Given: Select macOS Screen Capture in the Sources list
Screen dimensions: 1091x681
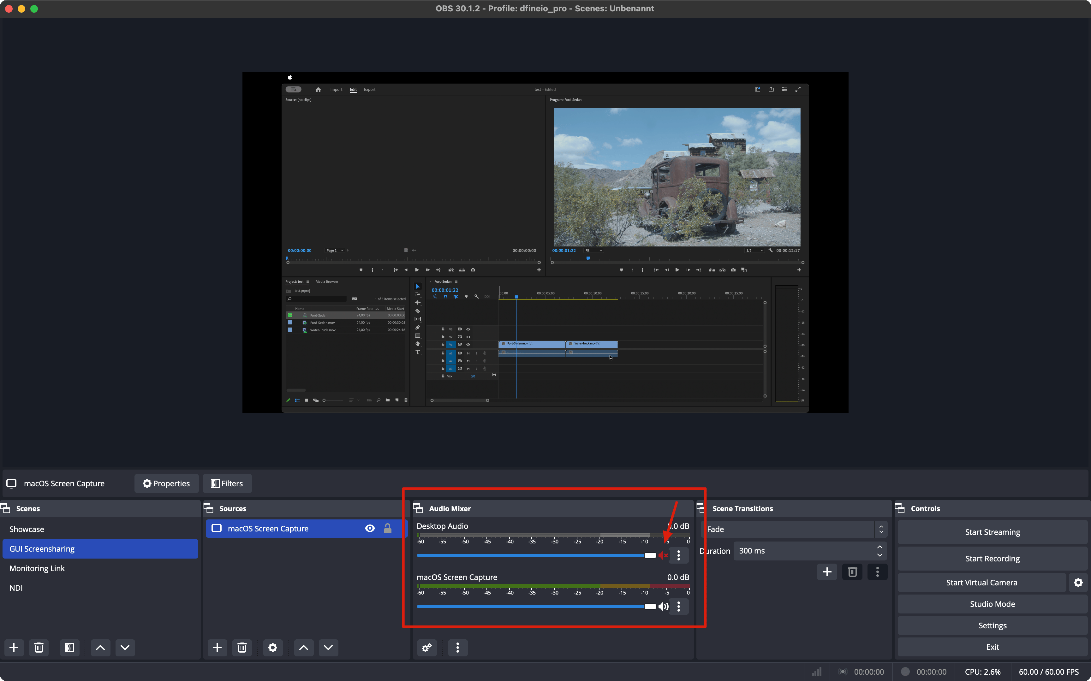Looking at the screenshot, I should pos(306,529).
